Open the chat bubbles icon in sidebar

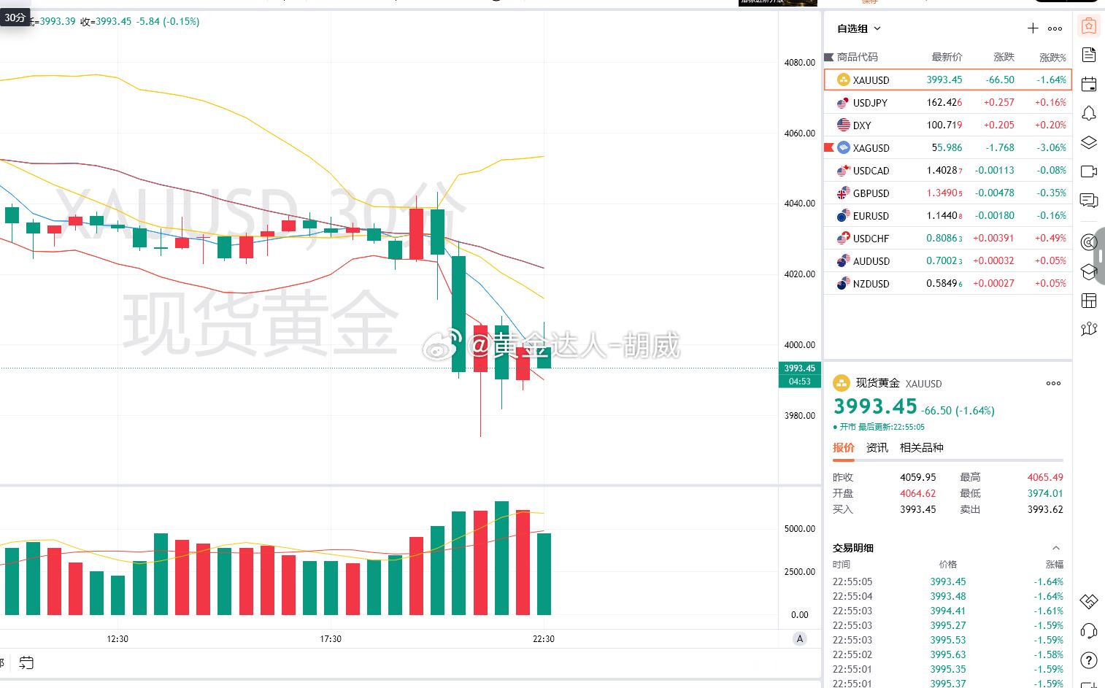[1089, 200]
